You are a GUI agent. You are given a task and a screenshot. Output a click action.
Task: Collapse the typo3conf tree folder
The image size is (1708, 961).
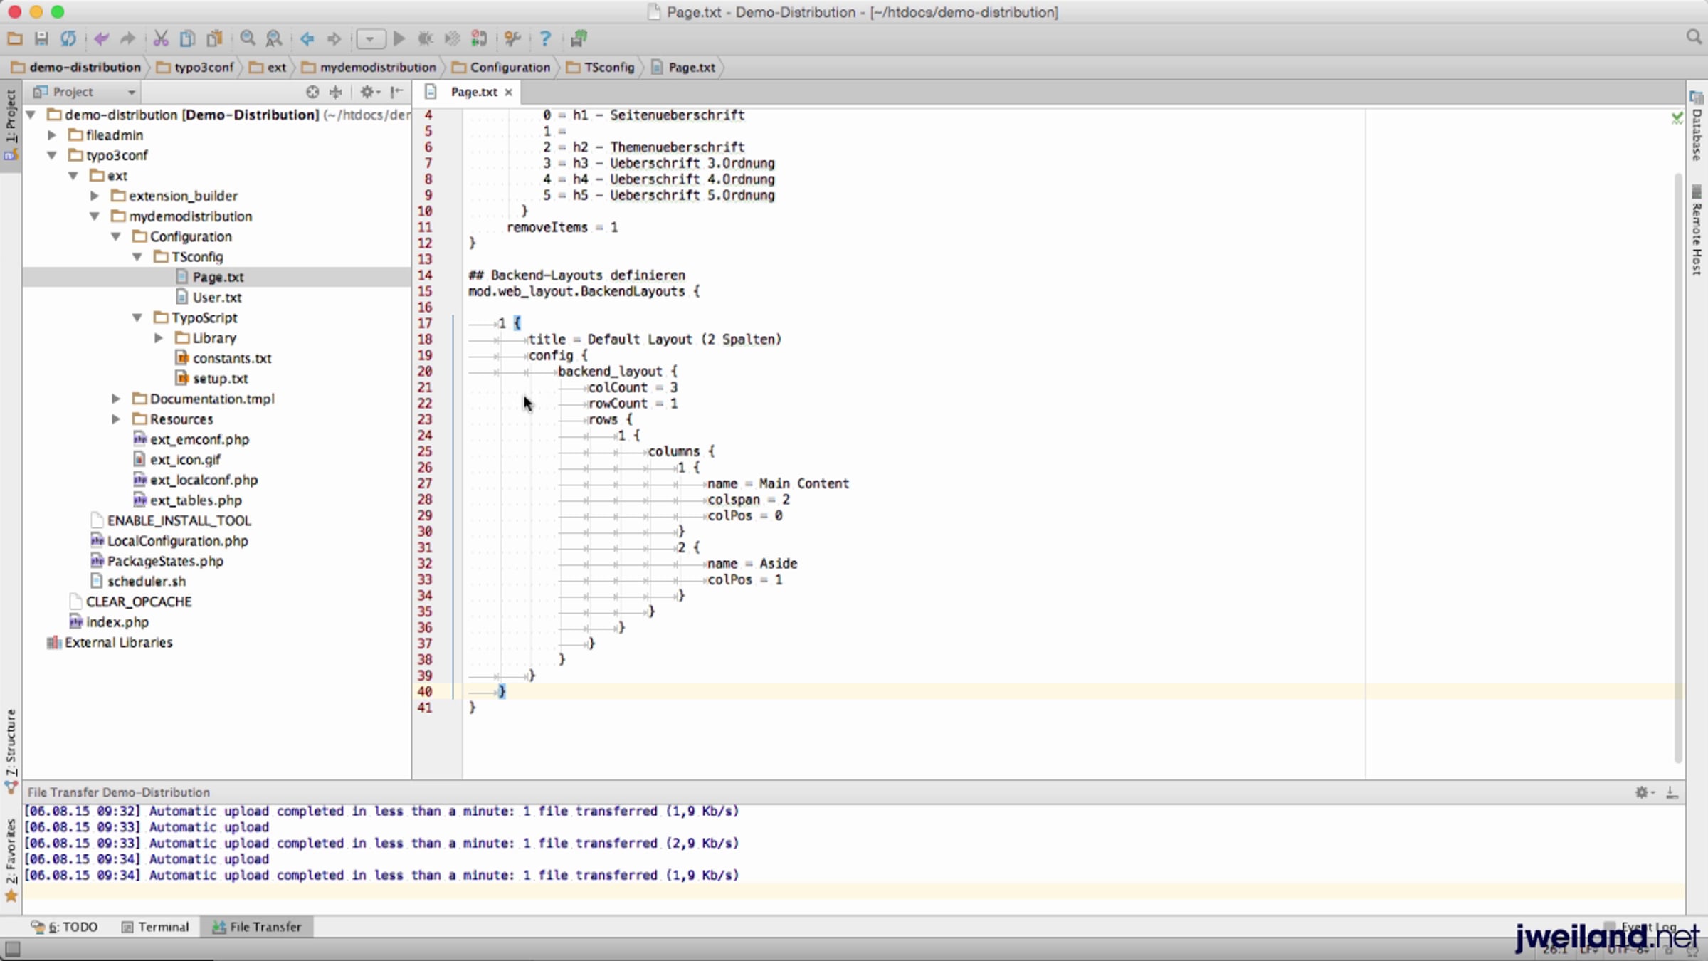click(52, 155)
